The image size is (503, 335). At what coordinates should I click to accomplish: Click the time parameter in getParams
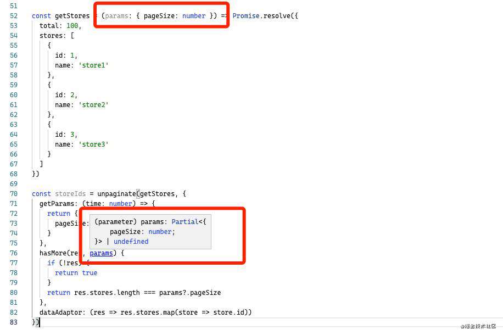click(x=93, y=204)
